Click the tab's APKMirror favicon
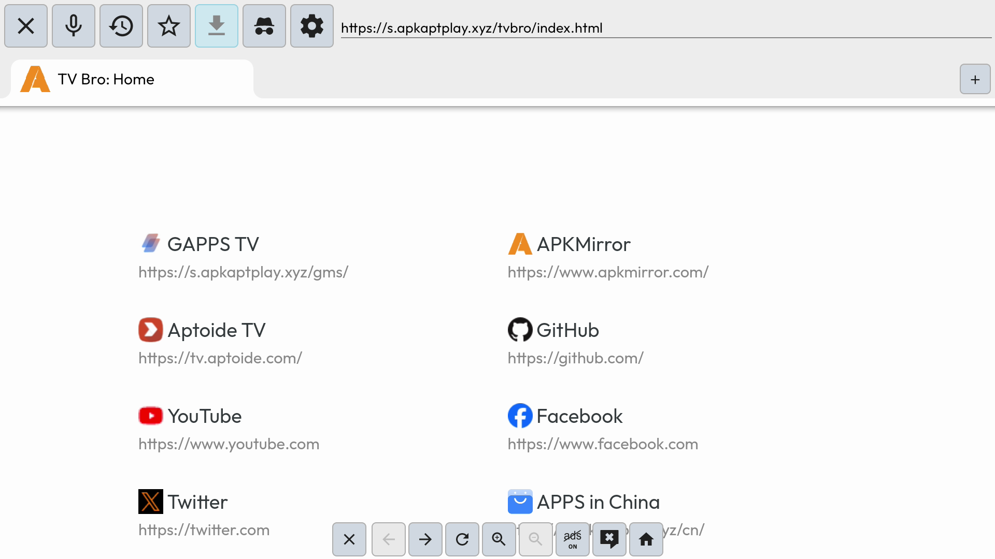The image size is (995, 559). [35, 79]
